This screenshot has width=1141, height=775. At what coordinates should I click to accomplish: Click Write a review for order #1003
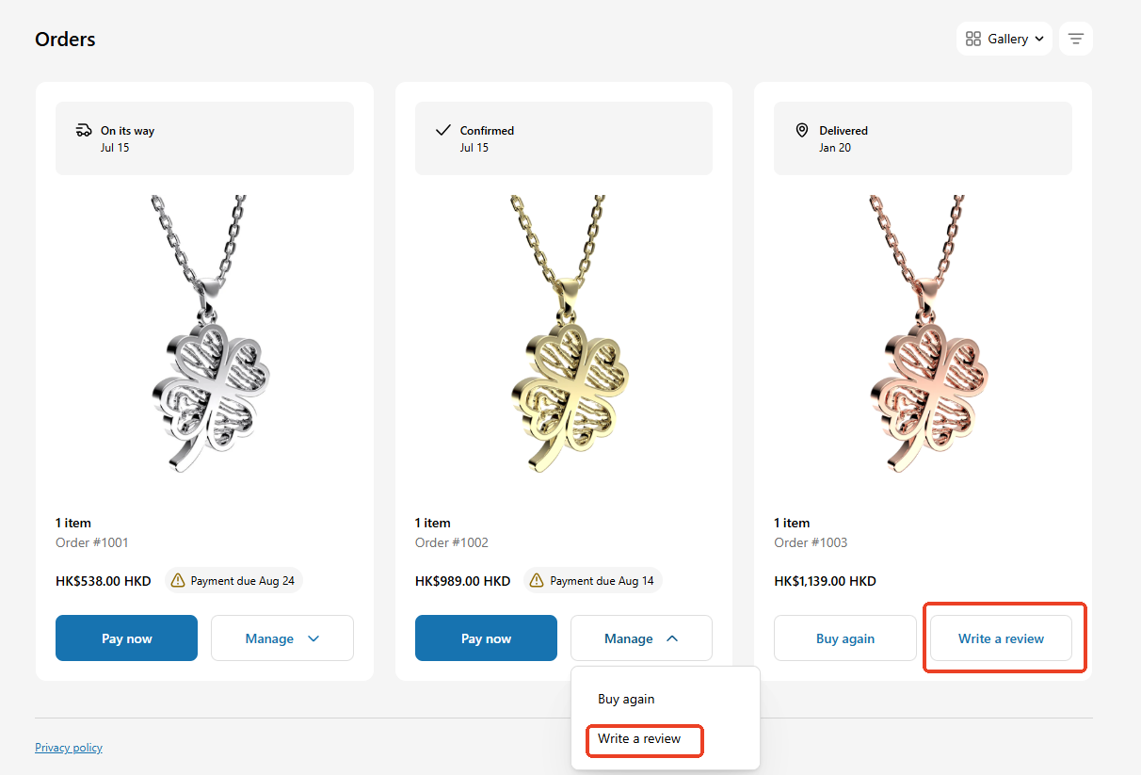point(1001,638)
